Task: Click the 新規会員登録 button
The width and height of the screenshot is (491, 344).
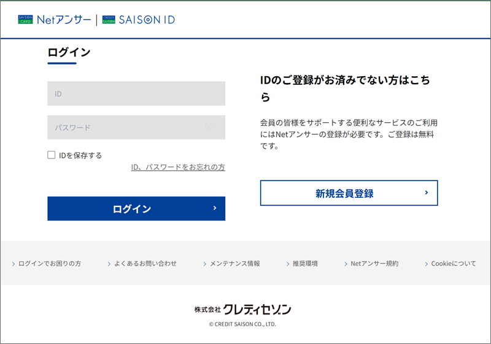Action: click(x=349, y=193)
